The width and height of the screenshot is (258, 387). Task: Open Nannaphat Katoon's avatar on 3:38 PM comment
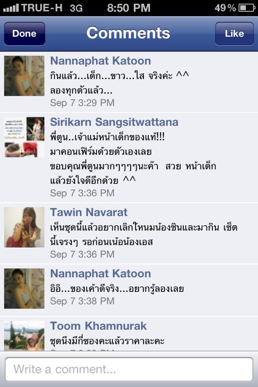point(24,289)
